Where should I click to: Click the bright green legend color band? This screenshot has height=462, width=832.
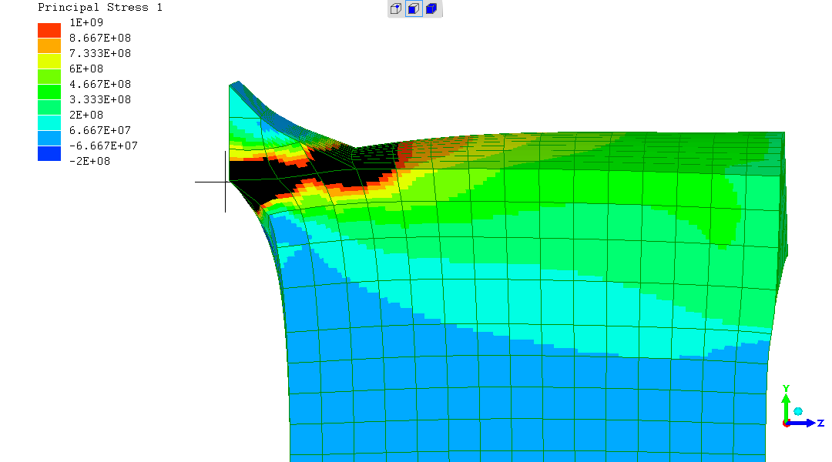click(x=49, y=92)
